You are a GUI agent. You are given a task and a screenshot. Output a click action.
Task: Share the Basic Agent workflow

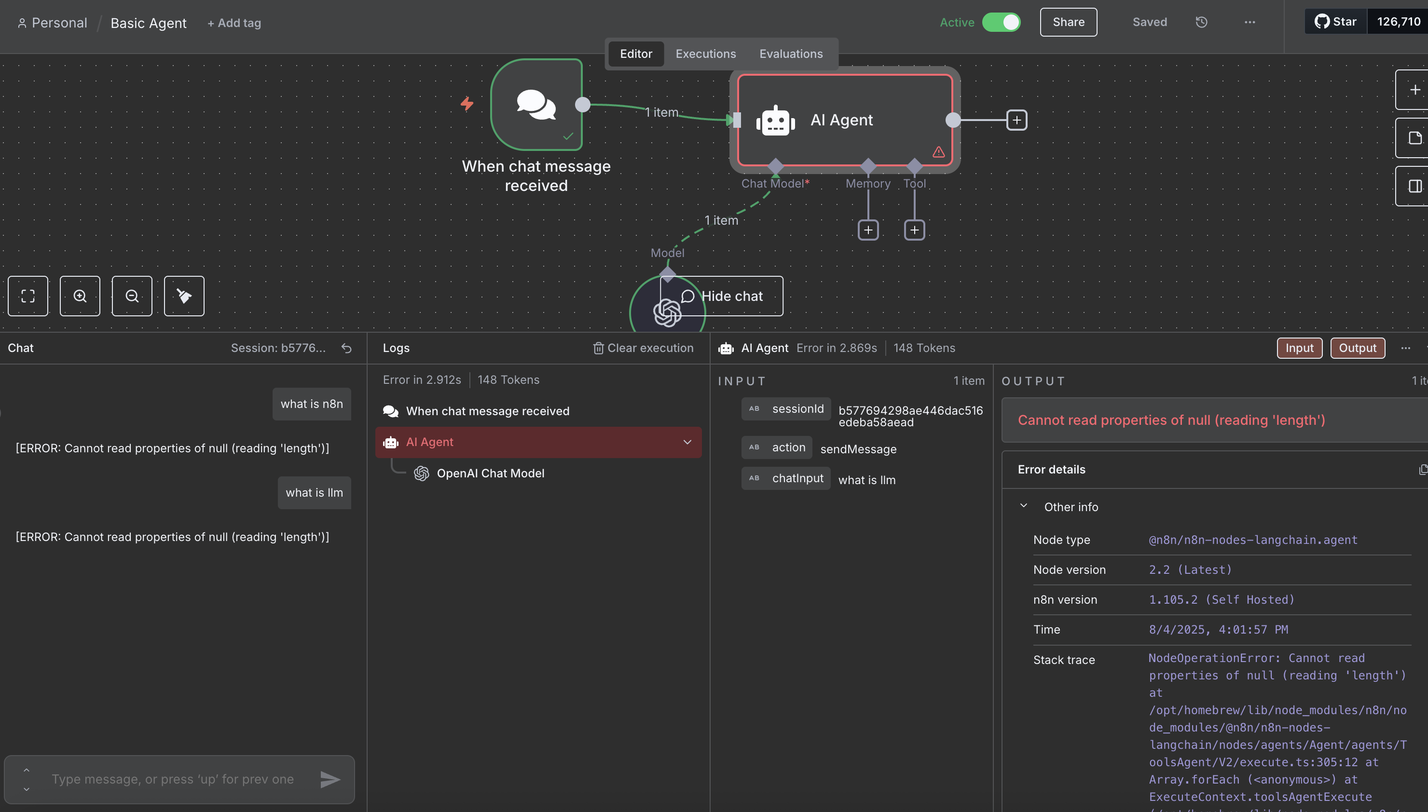[1068, 22]
